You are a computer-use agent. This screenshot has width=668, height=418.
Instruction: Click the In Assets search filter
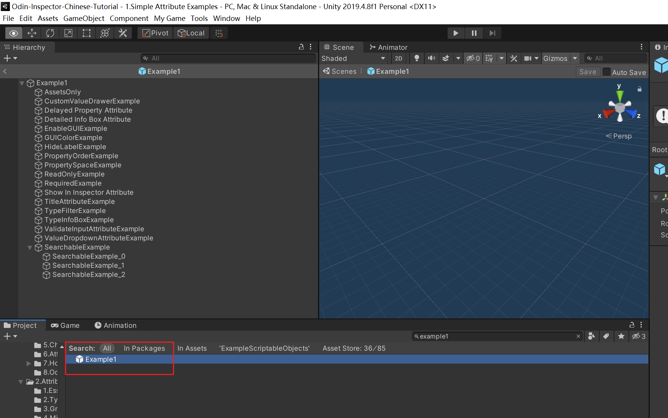(192, 348)
